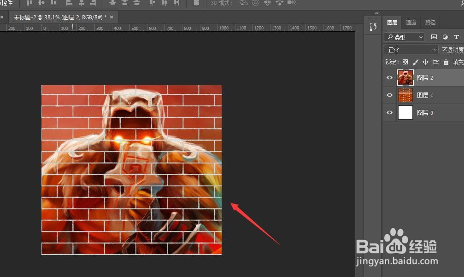The height and width of the screenshot is (277, 464).
Task: Click align horizontal centers icon
Action: pyautogui.click(x=81, y=3)
